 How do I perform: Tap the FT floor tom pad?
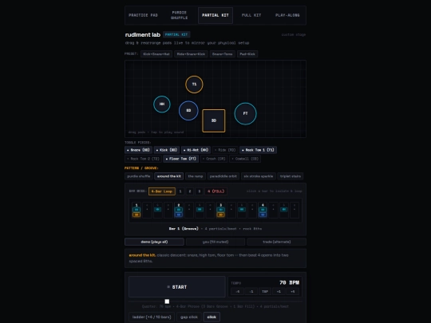click(x=245, y=113)
